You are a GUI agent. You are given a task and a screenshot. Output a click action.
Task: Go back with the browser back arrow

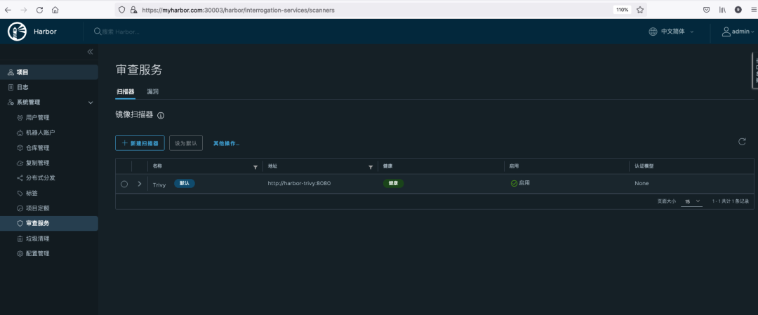click(x=8, y=10)
